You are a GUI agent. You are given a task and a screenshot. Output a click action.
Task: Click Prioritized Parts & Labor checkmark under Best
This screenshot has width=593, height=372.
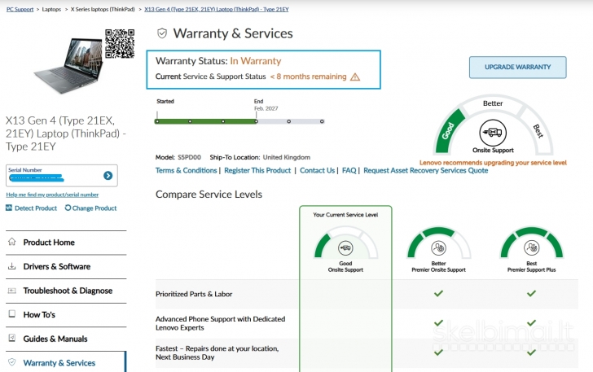(x=531, y=293)
